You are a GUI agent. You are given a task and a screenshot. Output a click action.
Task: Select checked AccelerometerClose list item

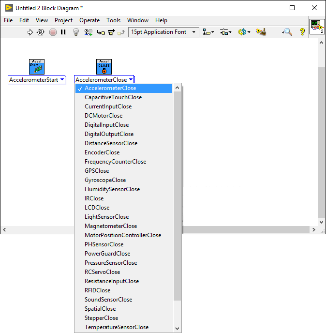pos(124,88)
